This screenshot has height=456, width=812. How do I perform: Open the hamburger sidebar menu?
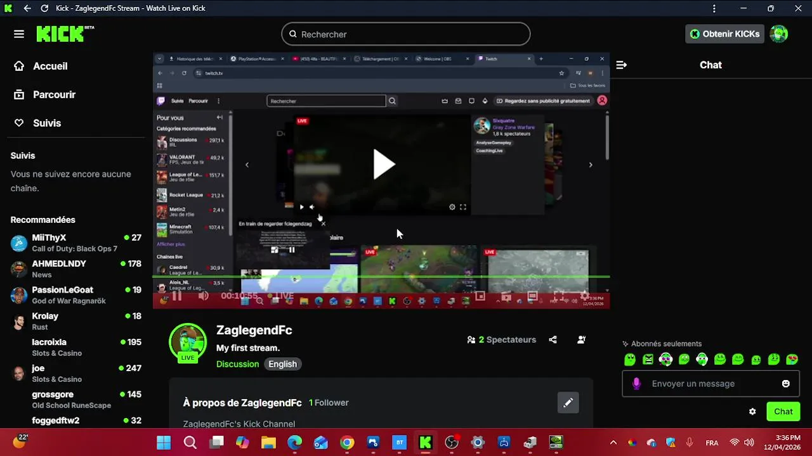pyautogui.click(x=19, y=34)
